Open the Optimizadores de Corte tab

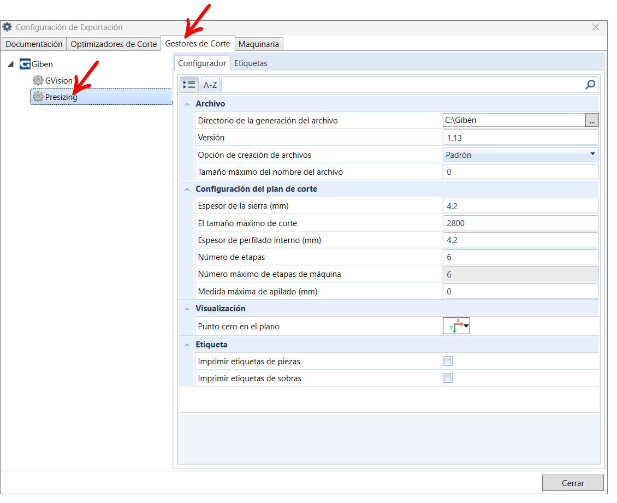click(x=114, y=44)
